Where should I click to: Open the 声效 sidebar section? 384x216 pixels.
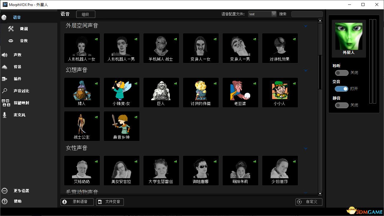(x=17, y=55)
